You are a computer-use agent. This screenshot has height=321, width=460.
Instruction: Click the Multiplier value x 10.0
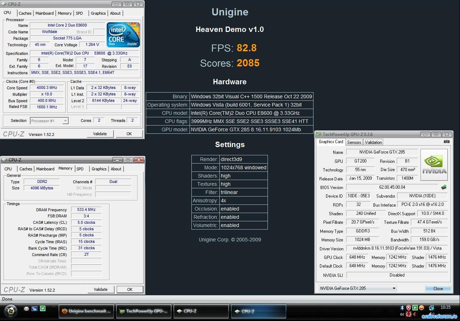point(47,94)
